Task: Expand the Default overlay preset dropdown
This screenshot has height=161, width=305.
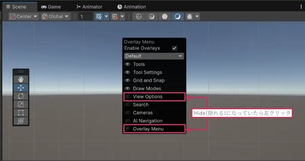Action: click(x=154, y=56)
